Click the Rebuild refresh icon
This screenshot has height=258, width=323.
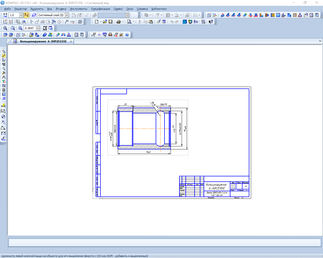point(80,22)
